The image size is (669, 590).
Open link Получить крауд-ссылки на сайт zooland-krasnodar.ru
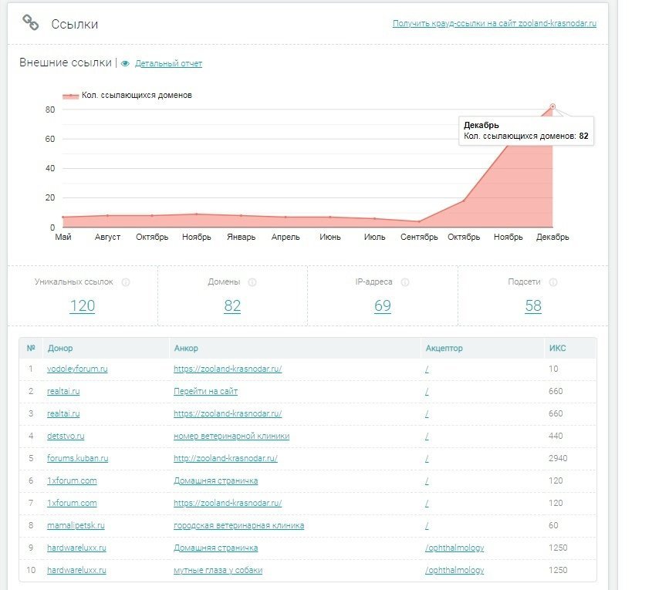[x=495, y=23]
